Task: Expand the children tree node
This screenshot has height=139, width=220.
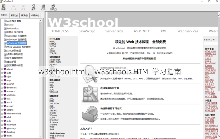Action: pyautogui.click(x=2, y=95)
